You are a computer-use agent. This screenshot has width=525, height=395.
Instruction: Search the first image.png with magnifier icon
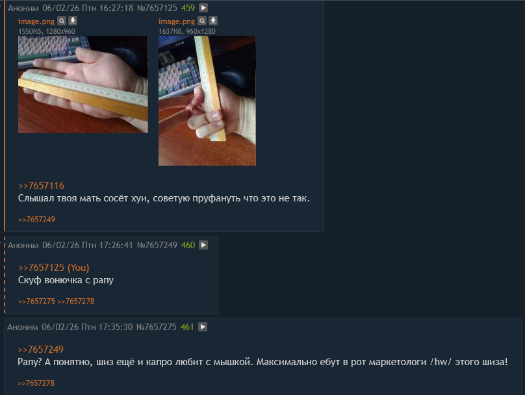[x=62, y=21]
